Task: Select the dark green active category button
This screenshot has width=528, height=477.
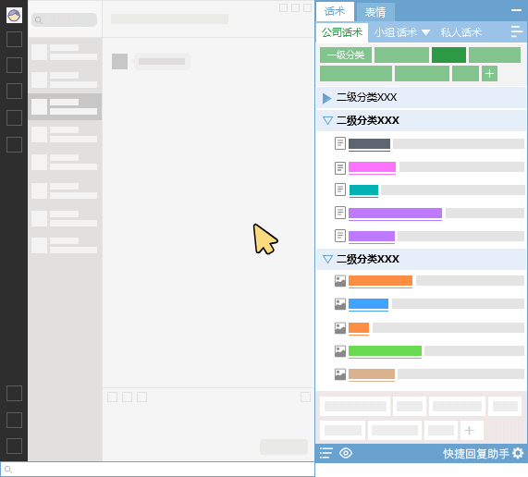Action: 448,55
